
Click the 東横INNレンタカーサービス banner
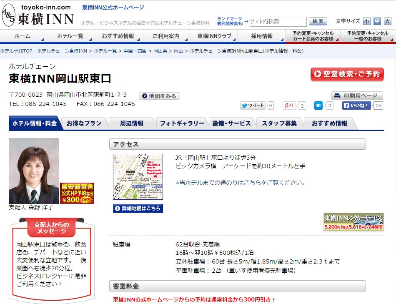[353, 222]
